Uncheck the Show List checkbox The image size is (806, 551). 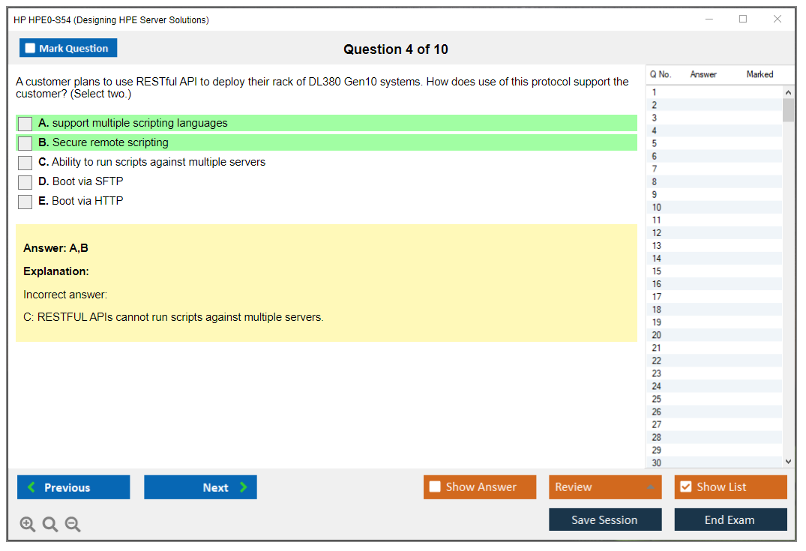[x=685, y=487]
